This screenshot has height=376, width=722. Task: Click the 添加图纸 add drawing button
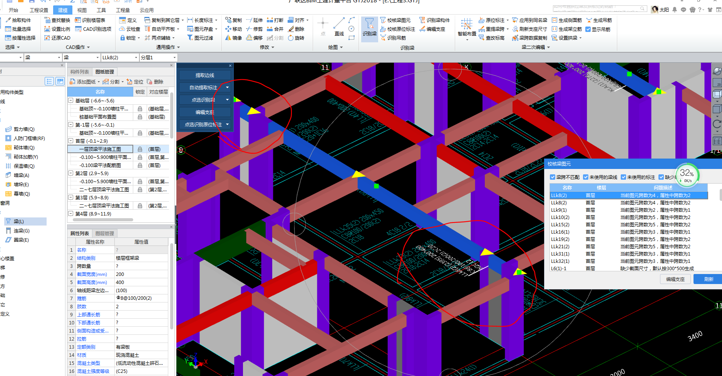coord(83,82)
